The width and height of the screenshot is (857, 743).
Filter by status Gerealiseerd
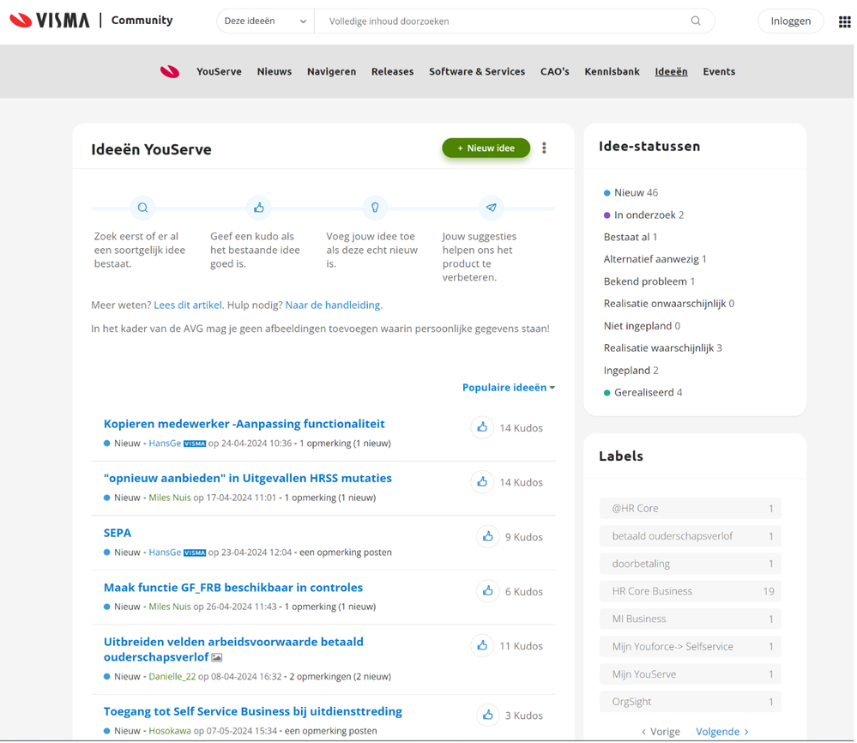pos(643,393)
